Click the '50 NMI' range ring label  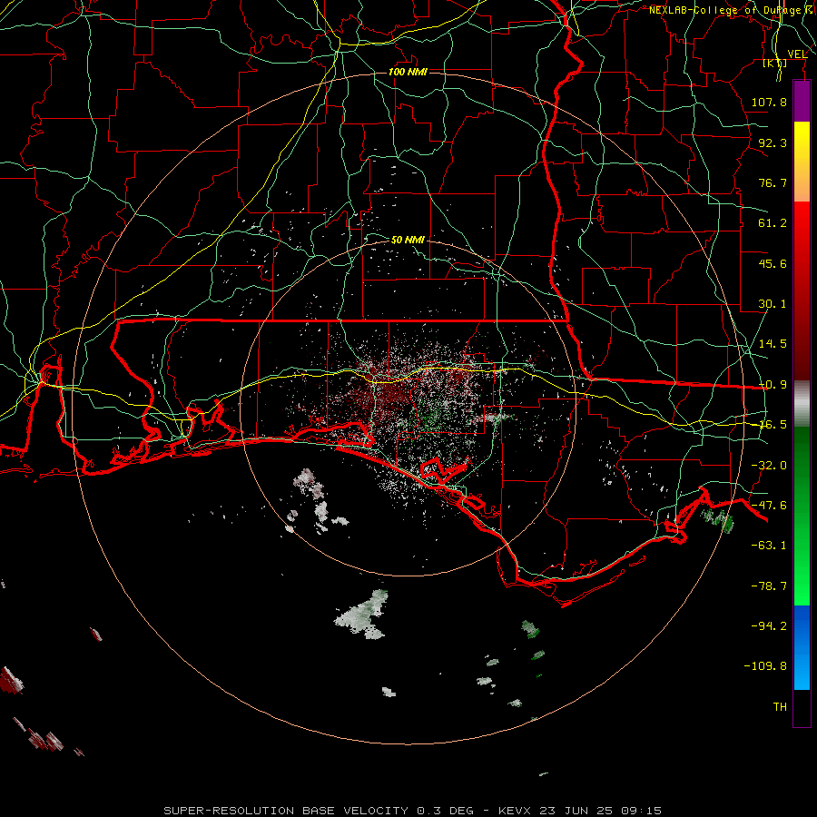click(x=408, y=240)
